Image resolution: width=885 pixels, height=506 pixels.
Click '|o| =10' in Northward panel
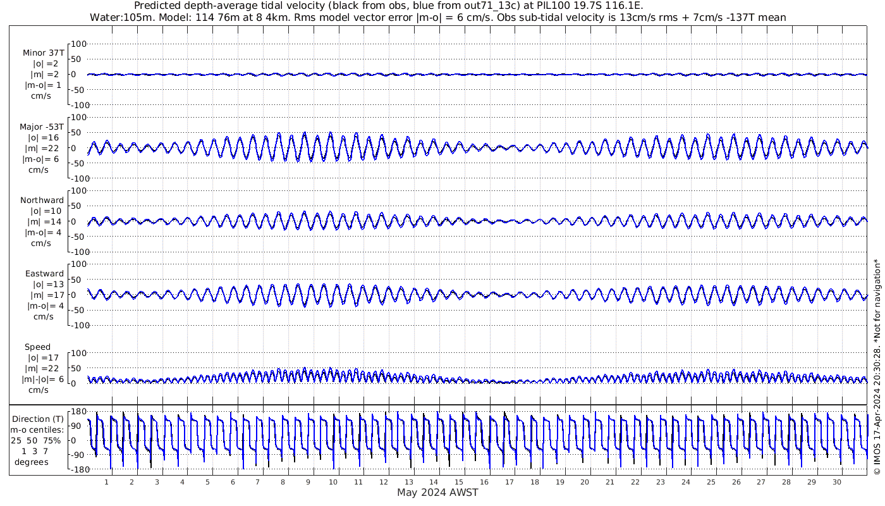(46, 211)
